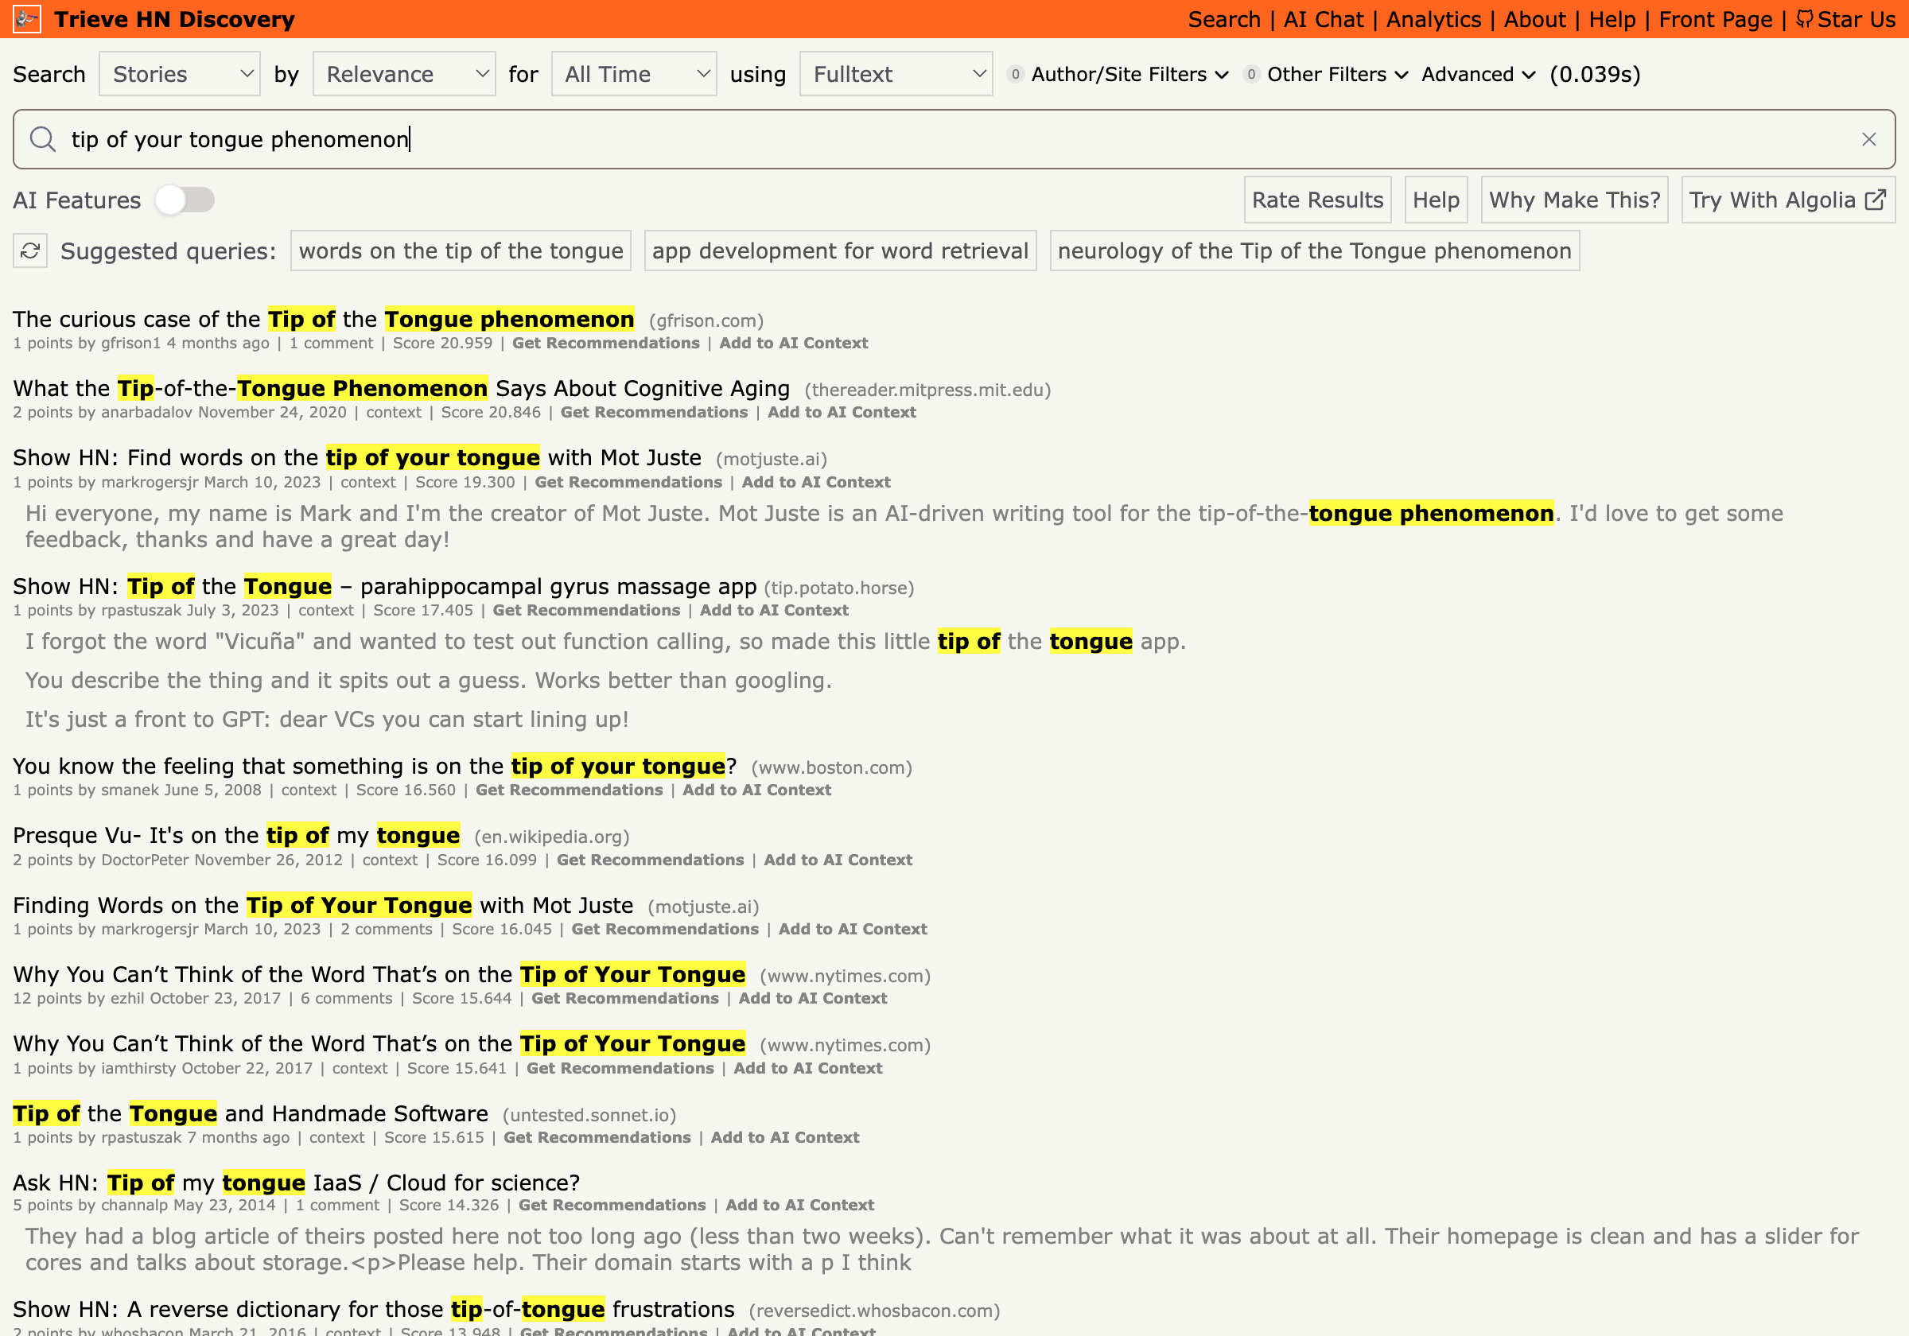The height and width of the screenshot is (1336, 1909).
Task: Click Try With Algolia button
Action: point(1787,200)
